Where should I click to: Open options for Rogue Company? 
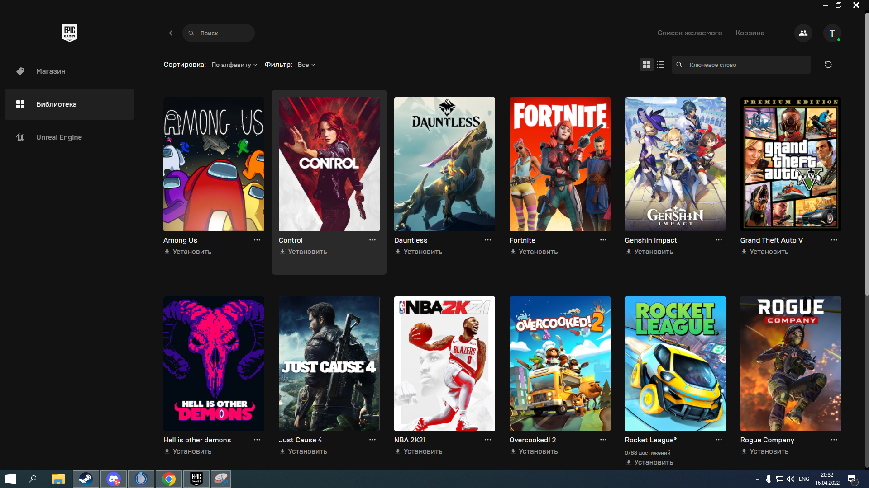tap(834, 440)
